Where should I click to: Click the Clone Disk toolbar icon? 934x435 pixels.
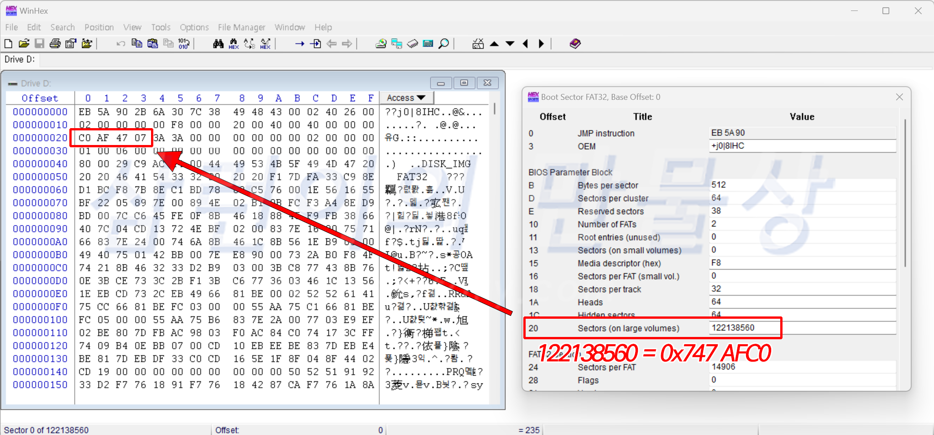tap(397, 44)
